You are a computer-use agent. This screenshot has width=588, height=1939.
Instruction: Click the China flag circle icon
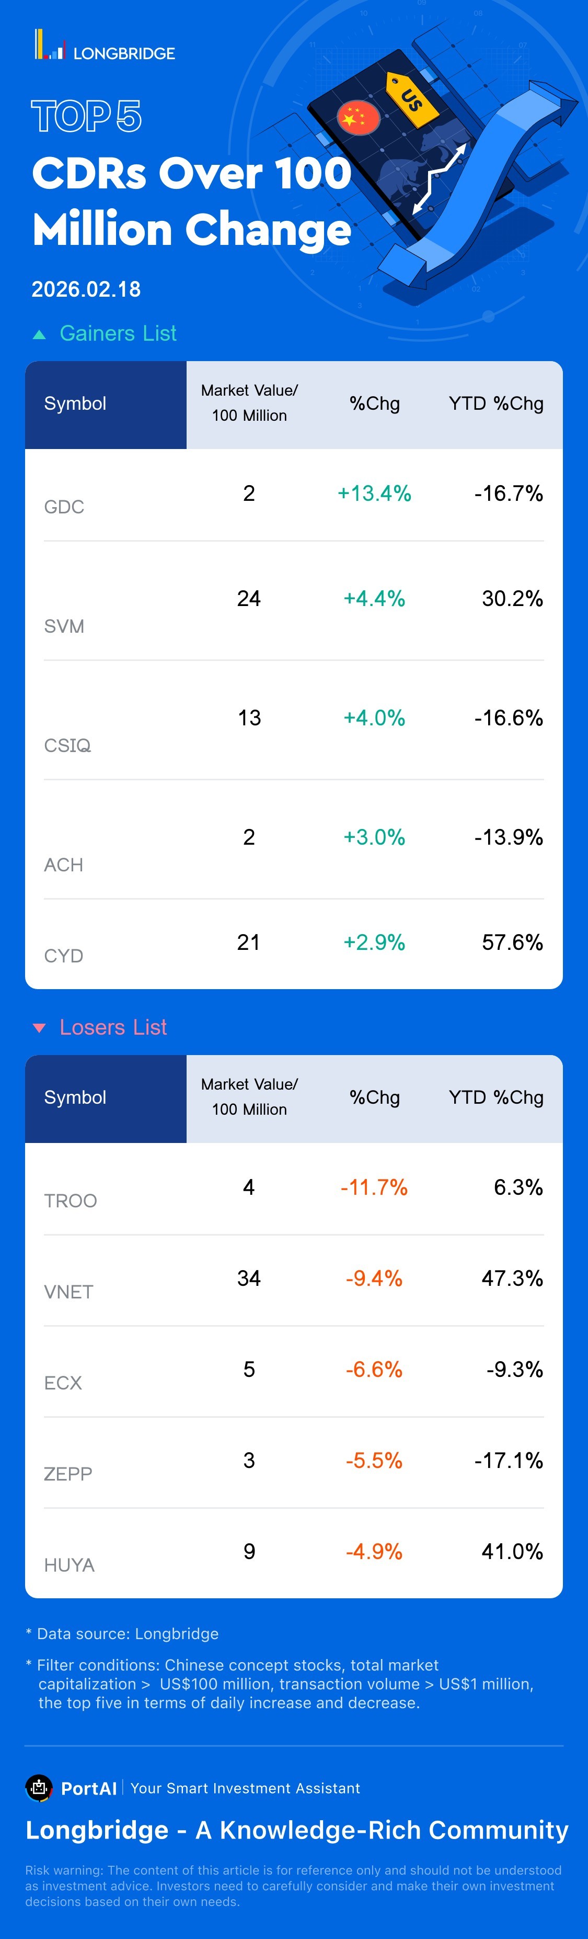click(x=358, y=117)
